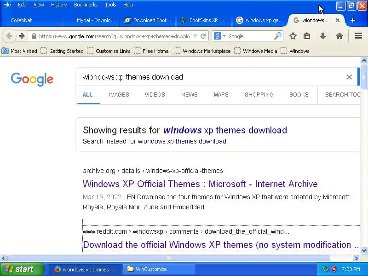Open the Free Hotmail bookmark

coord(152,51)
